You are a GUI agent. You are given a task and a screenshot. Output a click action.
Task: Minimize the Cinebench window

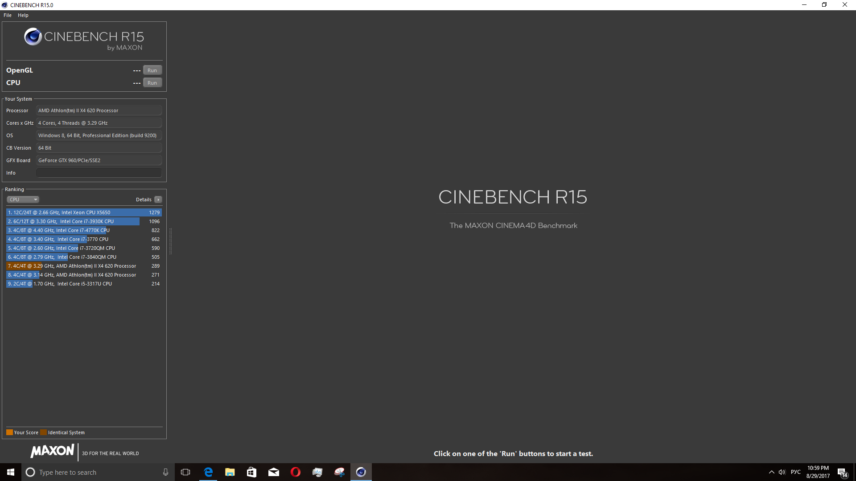804,5
